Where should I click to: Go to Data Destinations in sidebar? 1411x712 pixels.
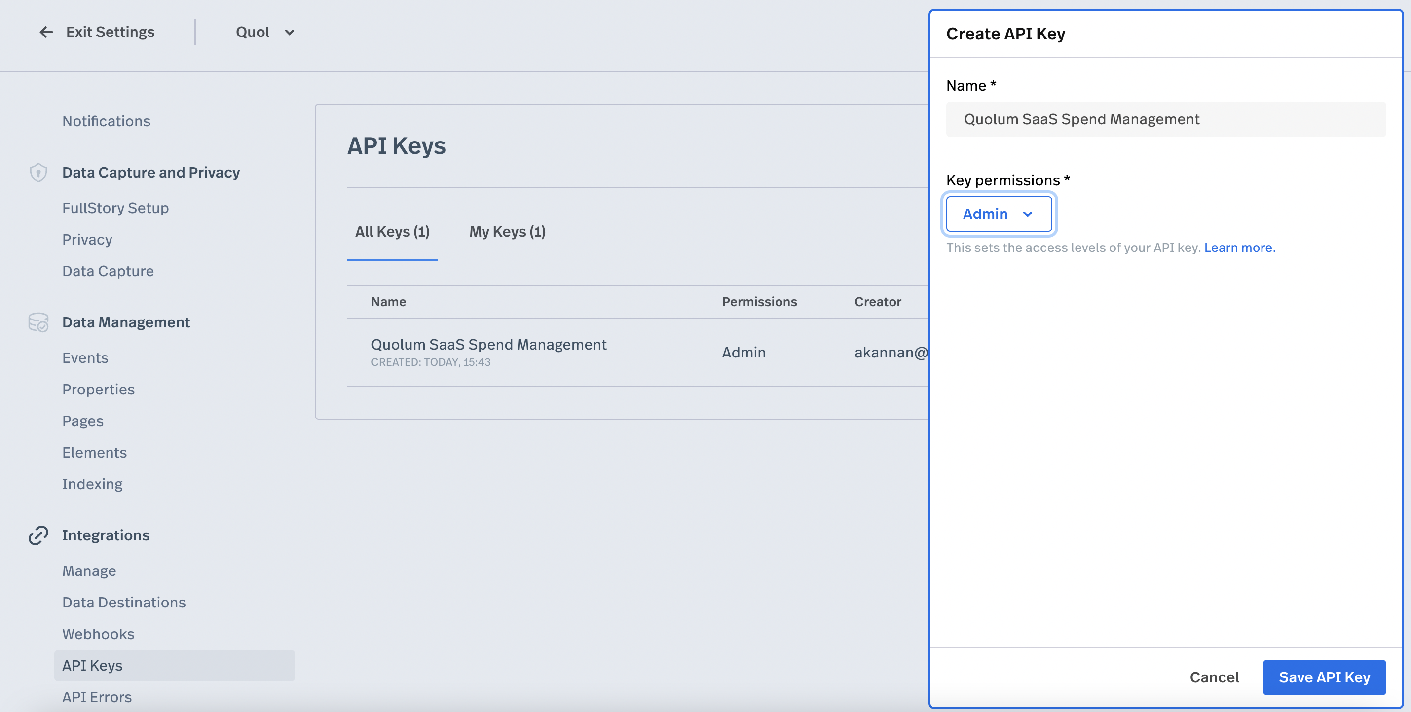click(124, 602)
